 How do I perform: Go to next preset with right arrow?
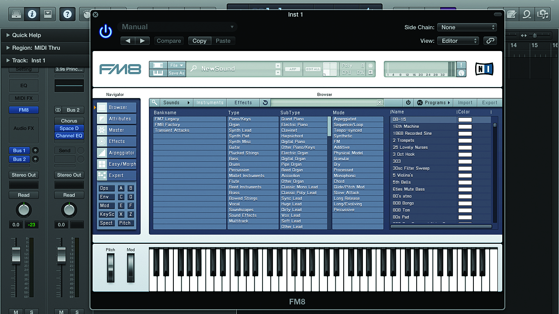coord(142,41)
